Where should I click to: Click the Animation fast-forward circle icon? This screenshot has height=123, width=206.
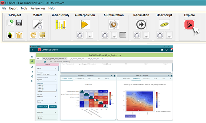click(141, 24)
